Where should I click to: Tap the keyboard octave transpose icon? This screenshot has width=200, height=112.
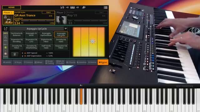tap(72, 7)
